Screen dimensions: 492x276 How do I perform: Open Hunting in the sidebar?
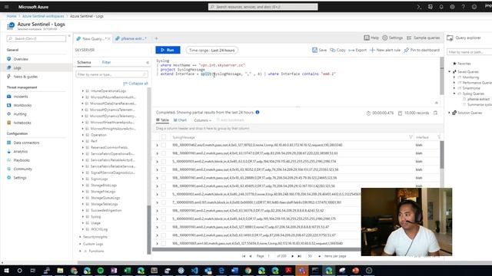(x=20, y=114)
